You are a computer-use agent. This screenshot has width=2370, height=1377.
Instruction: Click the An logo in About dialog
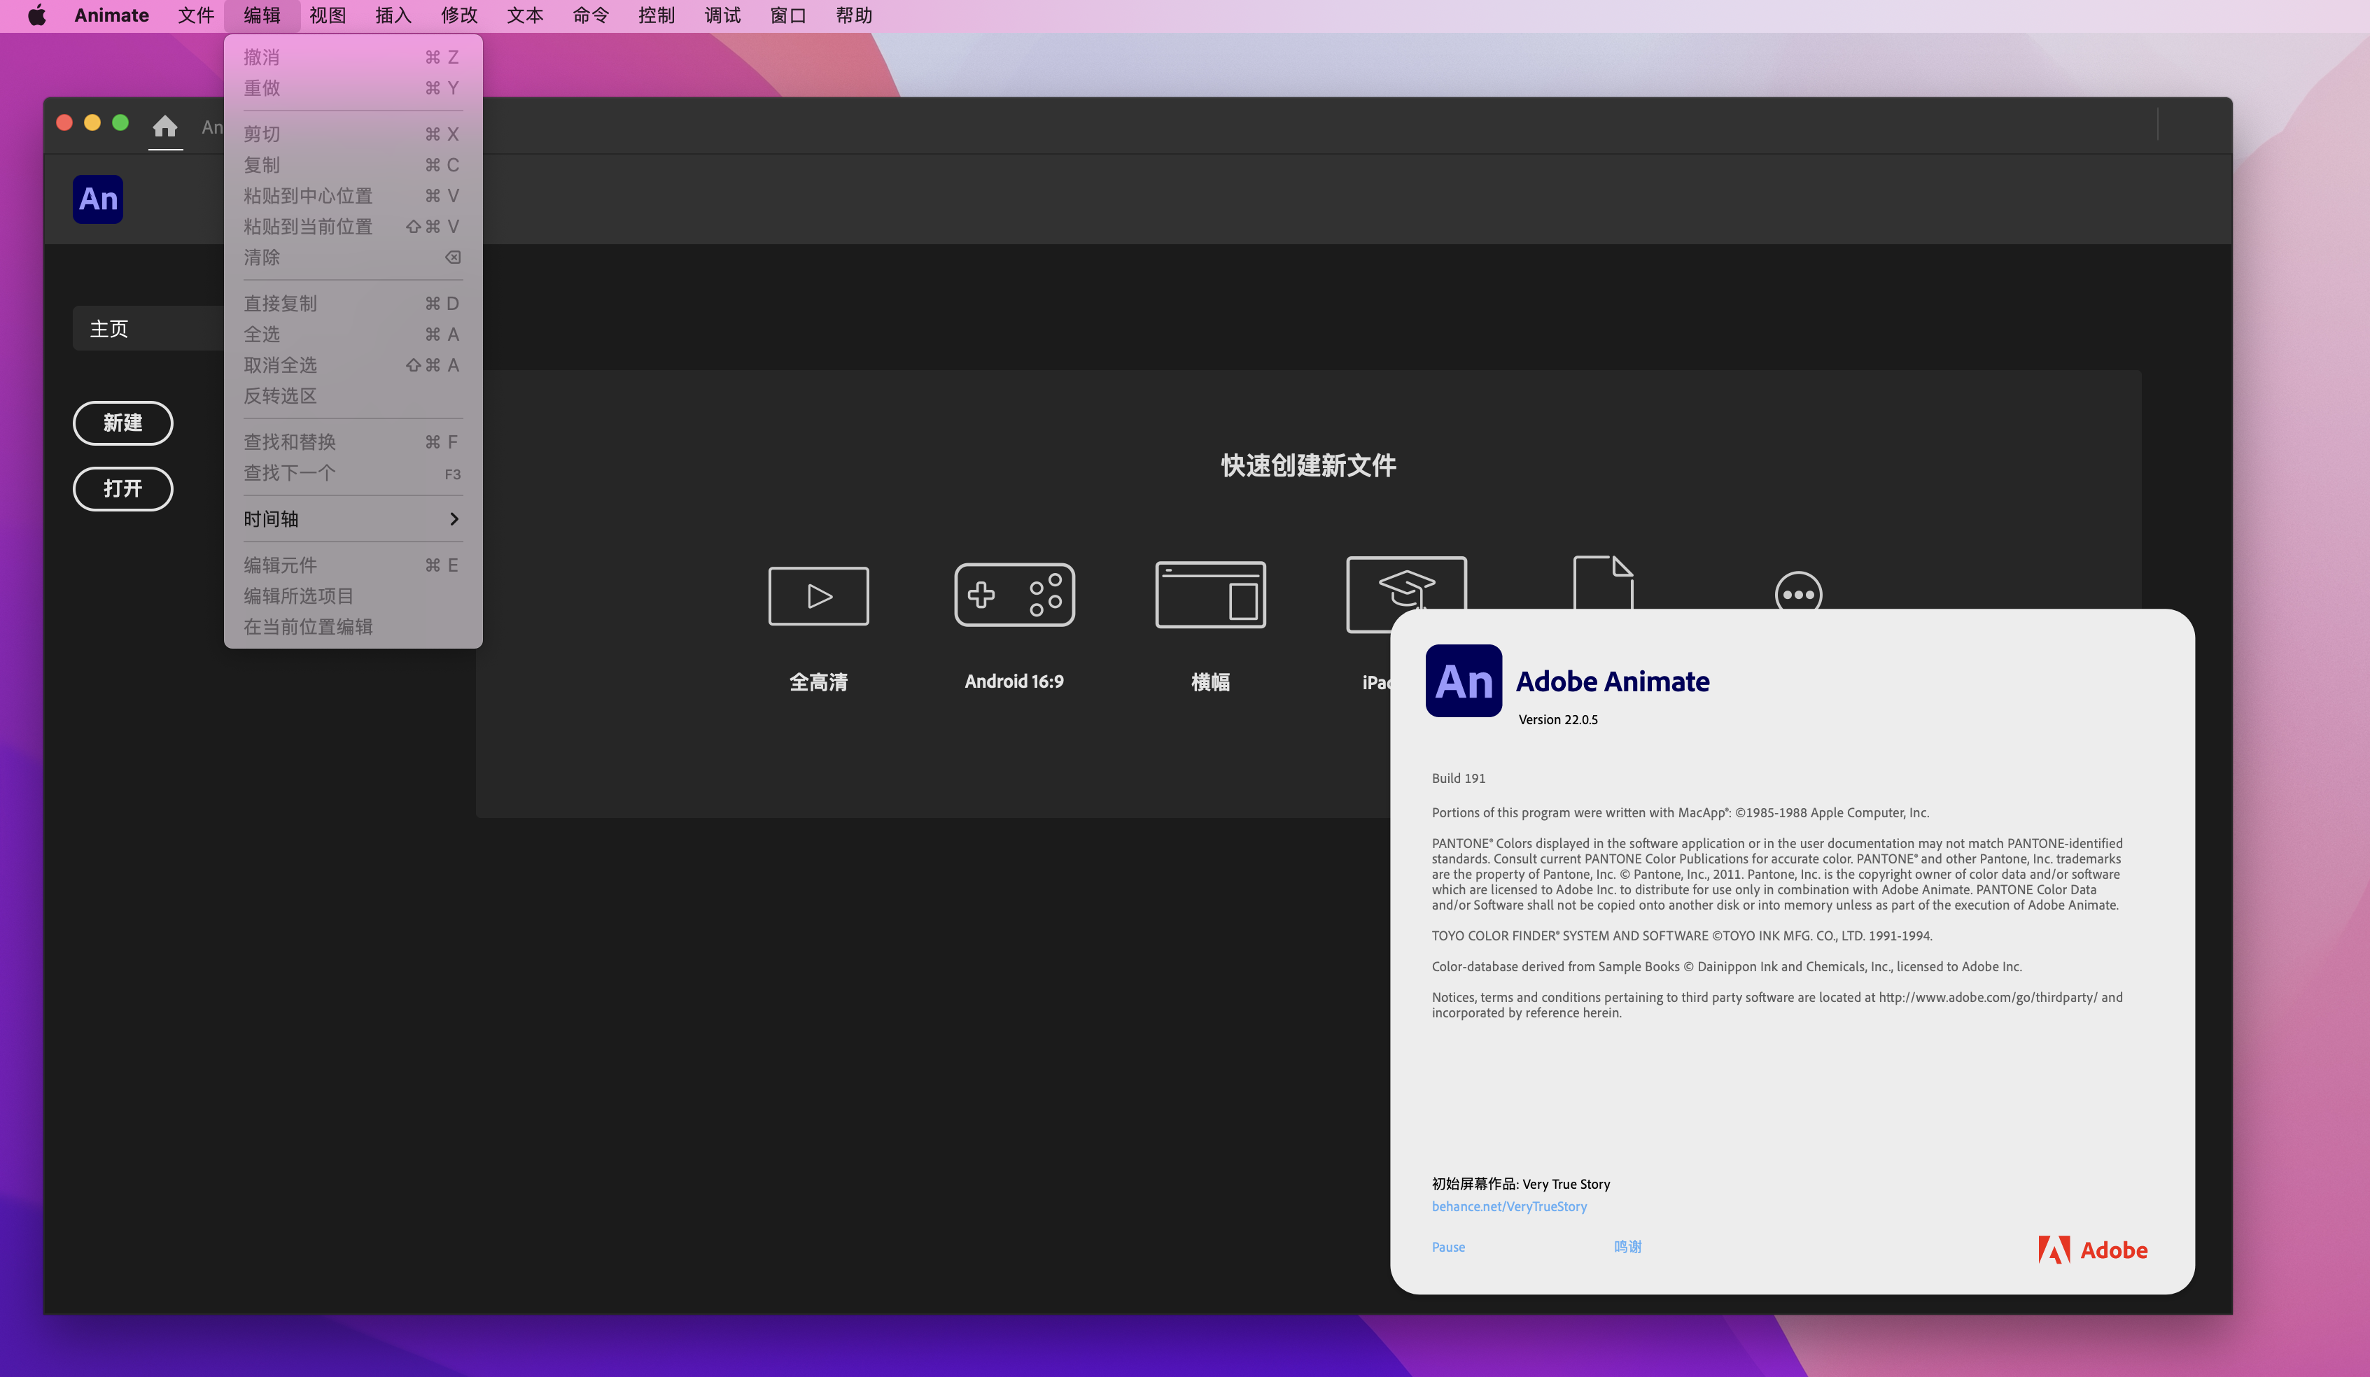pos(1464,681)
